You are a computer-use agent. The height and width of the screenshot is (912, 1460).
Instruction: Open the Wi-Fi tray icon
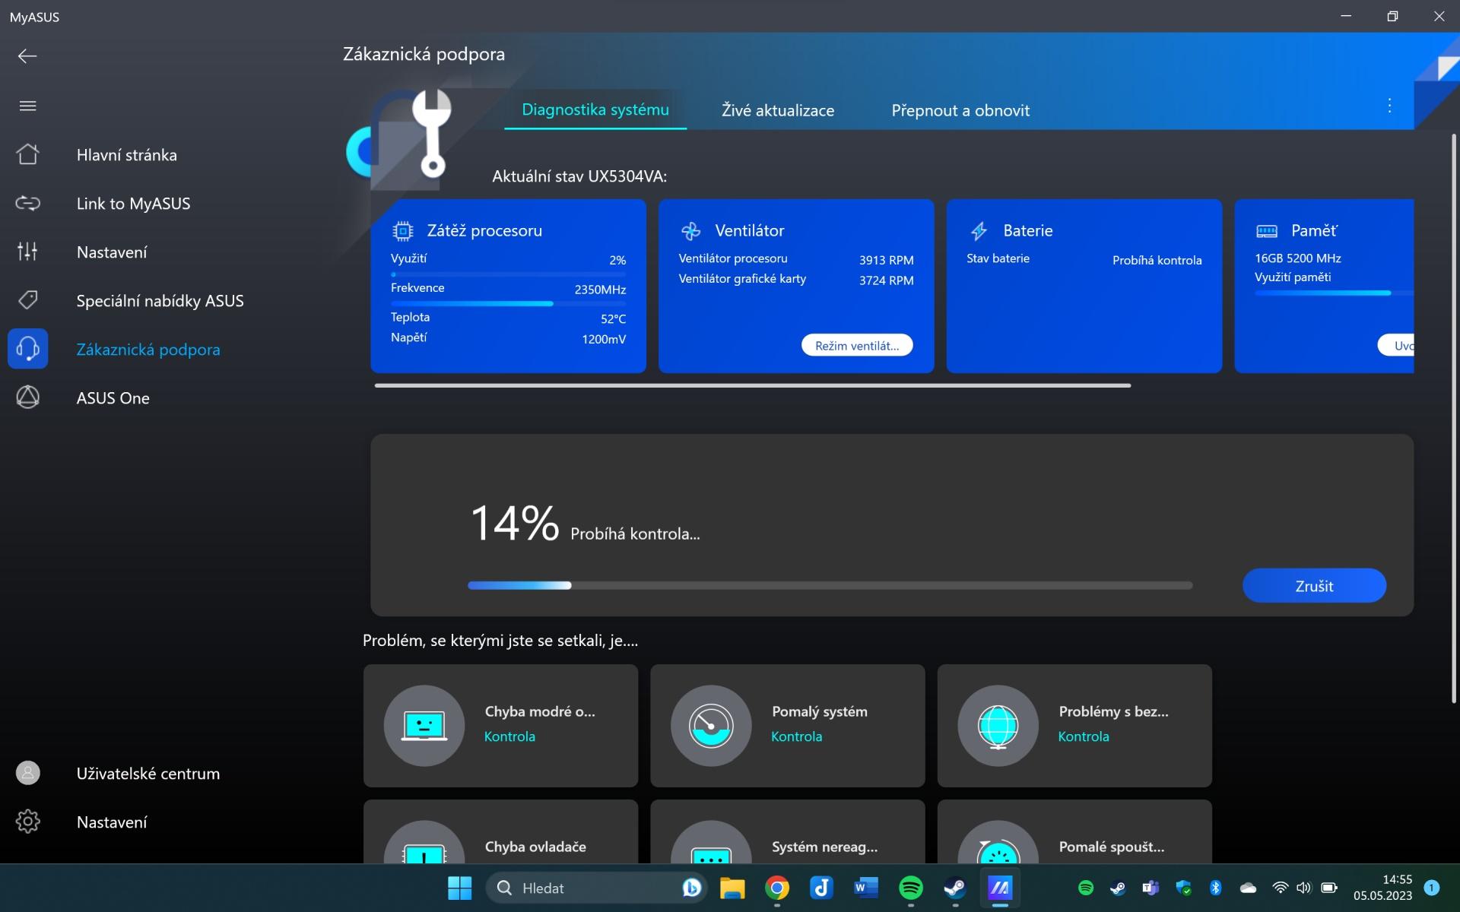pos(1281,888)
